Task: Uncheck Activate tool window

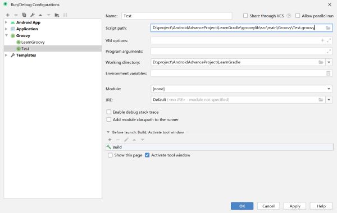Action: coord(147,155)
